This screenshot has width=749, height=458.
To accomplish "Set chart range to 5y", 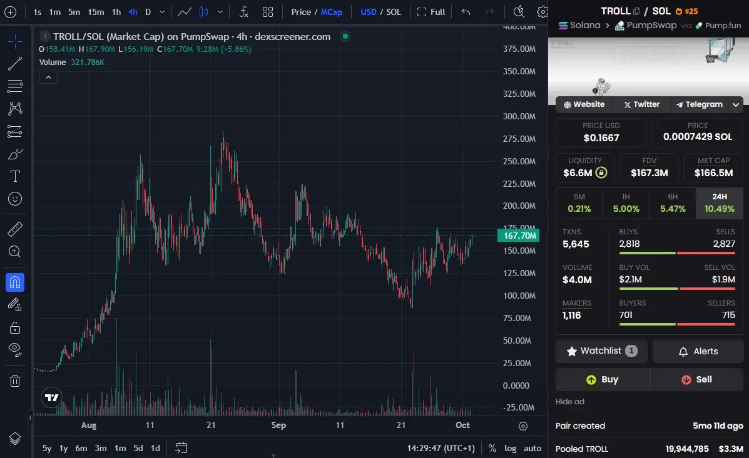I will point(47,448).
